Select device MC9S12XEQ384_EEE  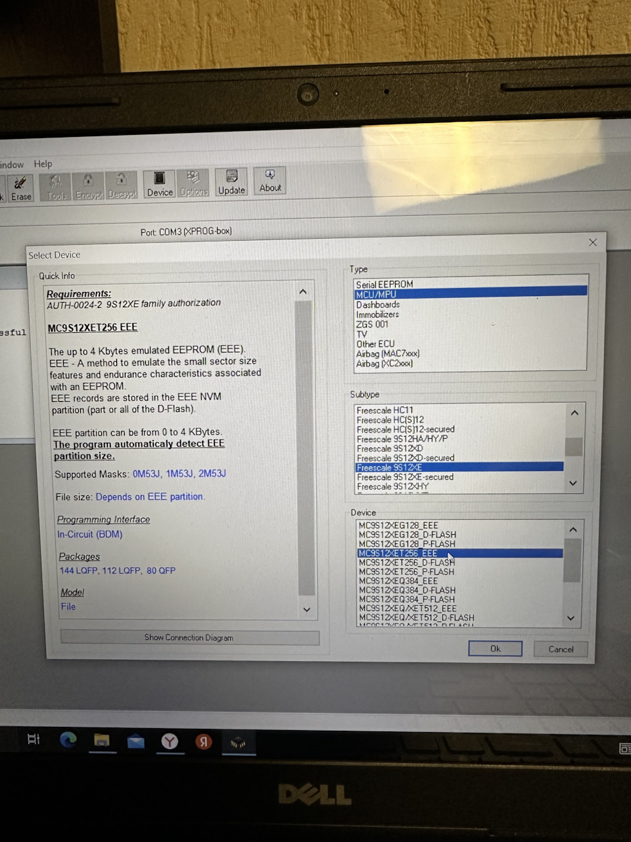tap(460, 581)
